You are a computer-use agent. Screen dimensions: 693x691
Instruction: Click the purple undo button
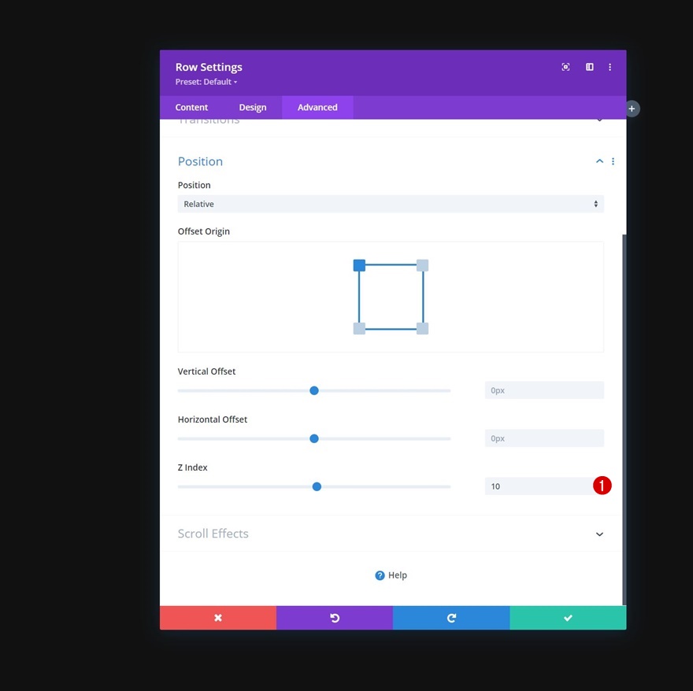click(335, 618)
